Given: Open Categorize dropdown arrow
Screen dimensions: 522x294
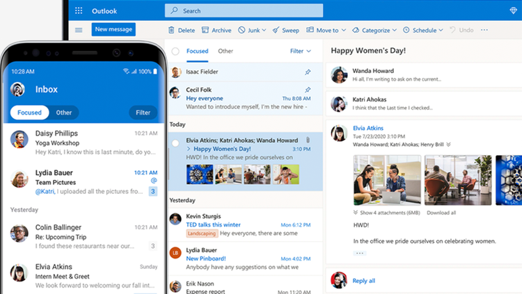Looking at the screenshot, I should pyautogui.click(x=394, y=30).
